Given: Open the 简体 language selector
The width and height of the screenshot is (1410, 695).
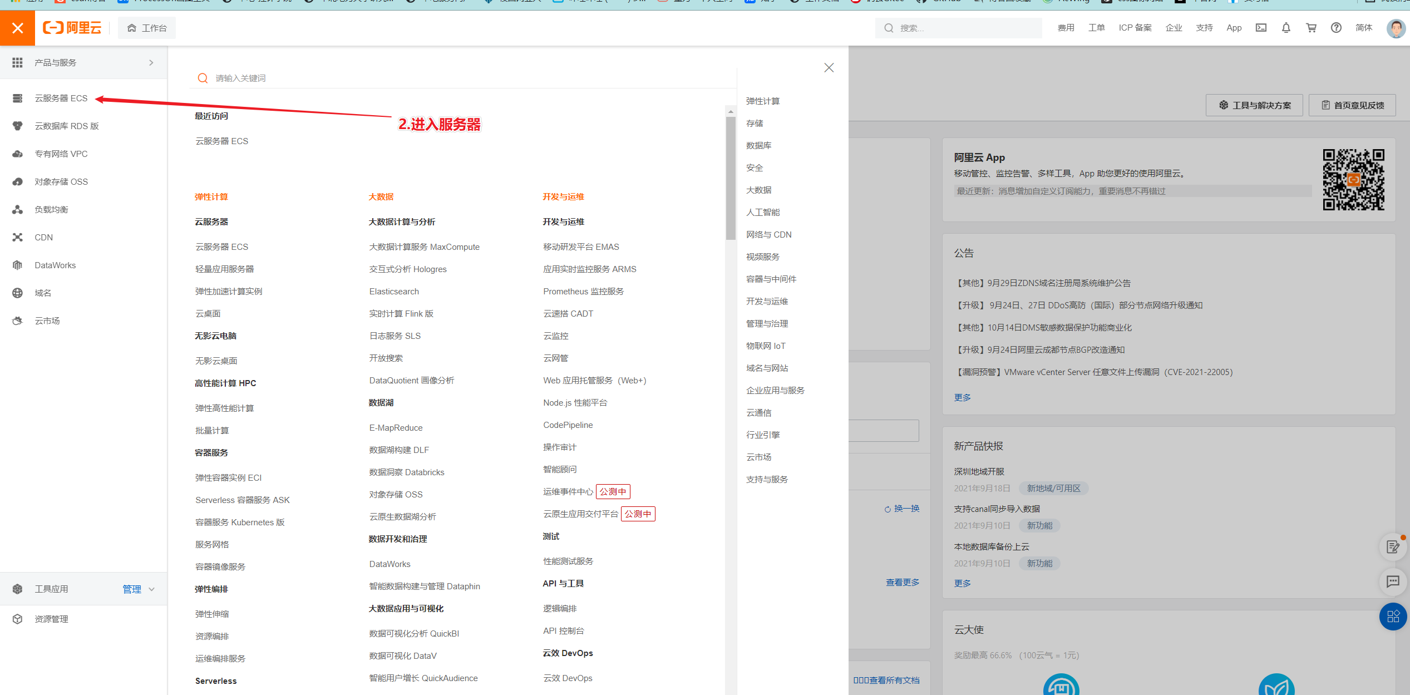Looking at the screenshot, I should coord(1364,27).
